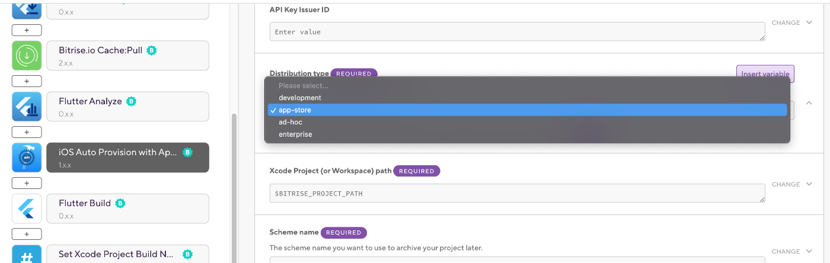Viewport: 830px width, 263px height.
Task: Click verified badge next to Set Xcode Project Build
Action: (x=187, y=254)
